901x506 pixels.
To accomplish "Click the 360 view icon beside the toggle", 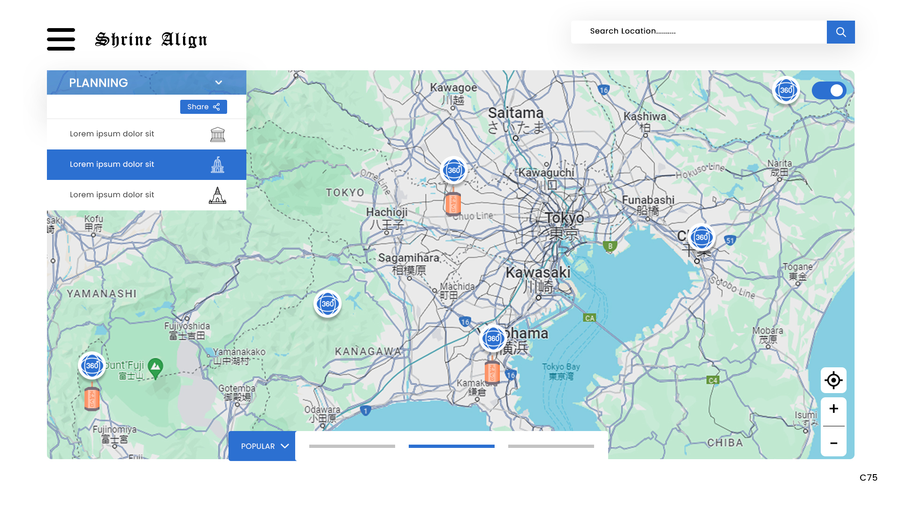I will 786,90.
